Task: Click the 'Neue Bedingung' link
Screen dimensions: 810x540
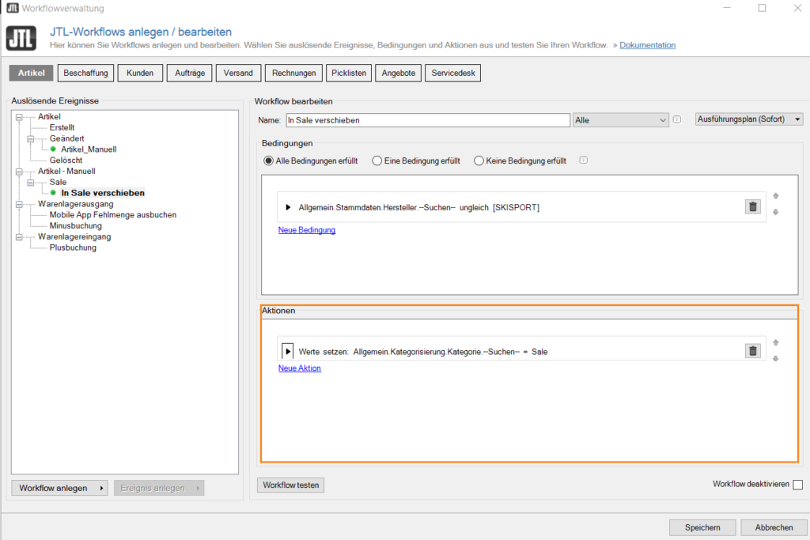Action: [307, 230]
